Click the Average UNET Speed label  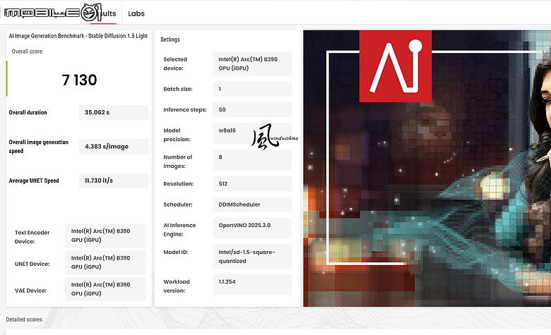point(34,181)
